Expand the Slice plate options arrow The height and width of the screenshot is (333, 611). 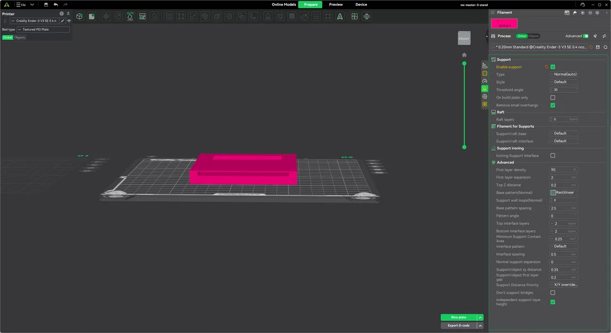(480, 318)
